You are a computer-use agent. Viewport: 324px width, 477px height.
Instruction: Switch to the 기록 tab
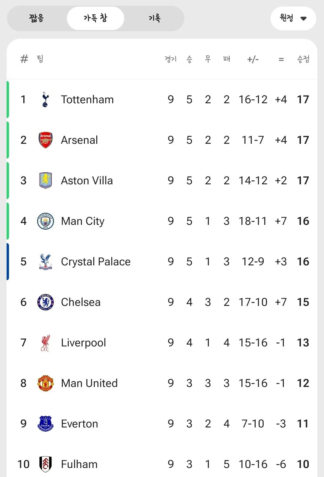coord(154,18)
